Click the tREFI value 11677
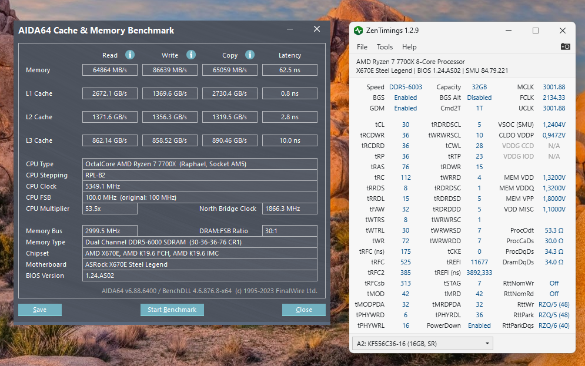Viewport: 585px width, 366px height. pos(479,262)
